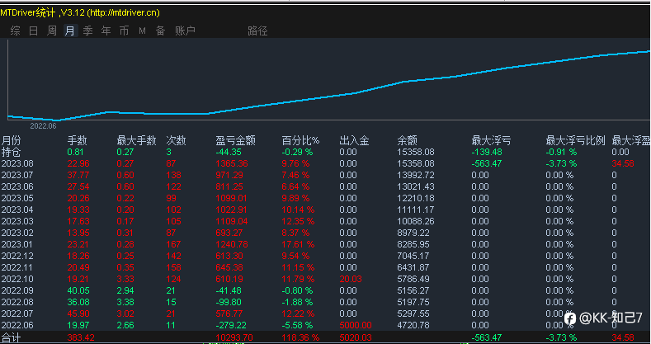
Task: Click the lots value 45.90
Action: coord(78,313)
